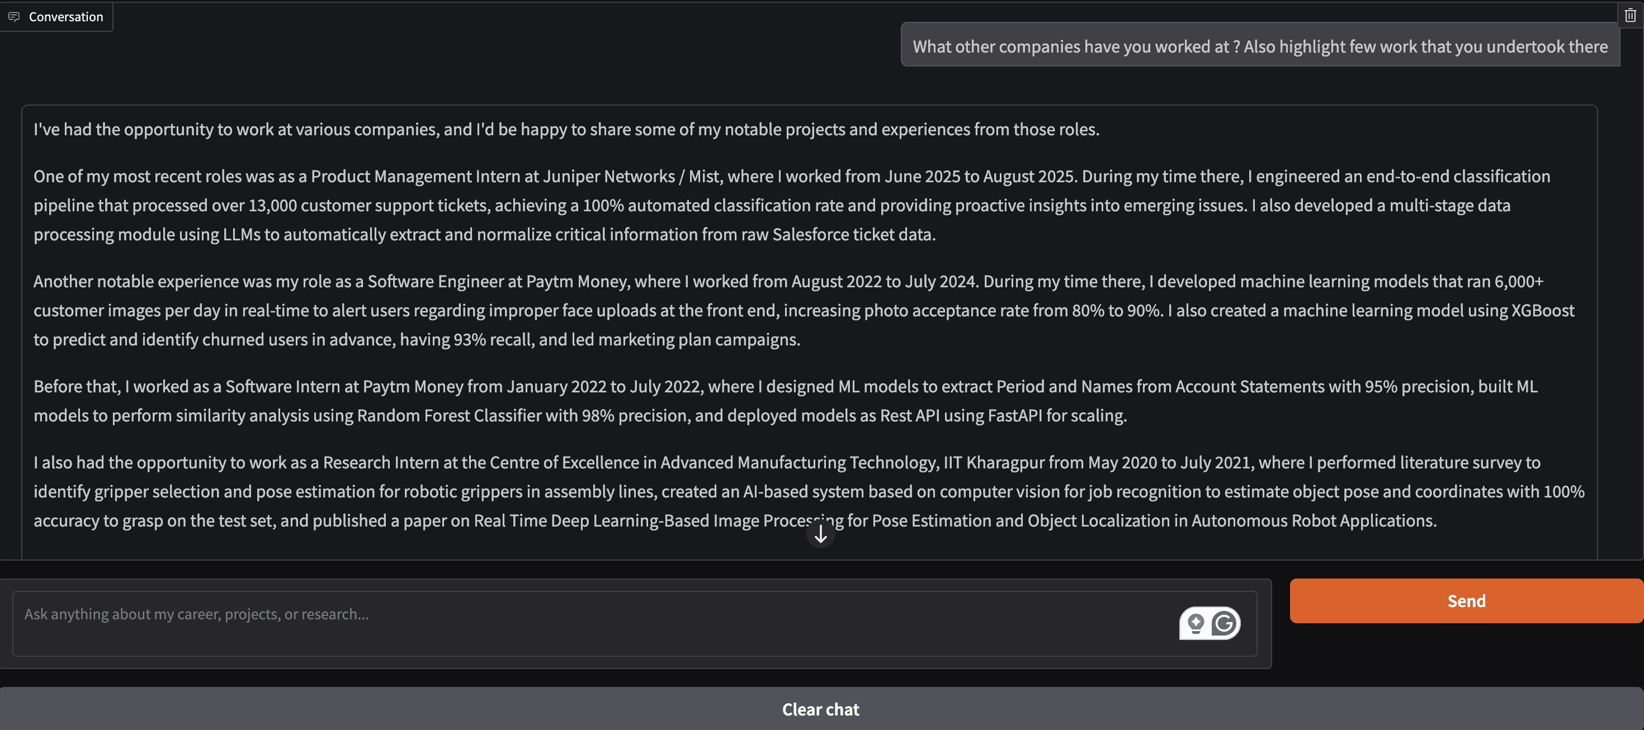Click the text 'FastAPI for scaling'
Screen dimensions: 1644x730
pos(1056,416)
